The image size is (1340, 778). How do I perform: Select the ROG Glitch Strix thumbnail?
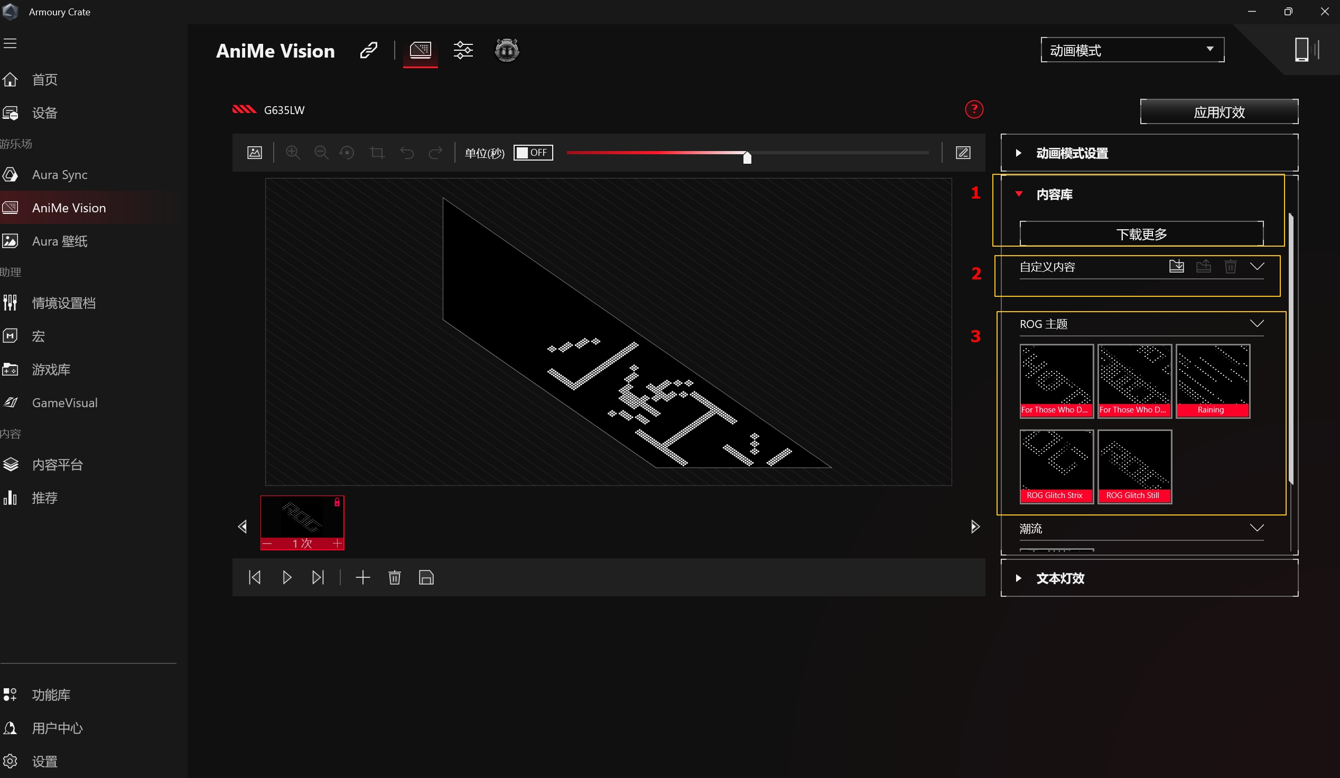click(x=1057, y=466)
